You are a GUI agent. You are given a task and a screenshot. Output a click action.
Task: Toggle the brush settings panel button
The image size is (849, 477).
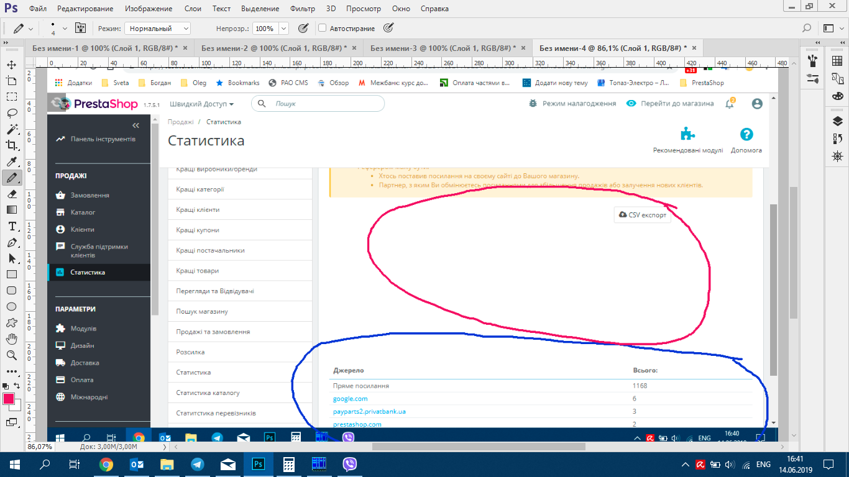[x=80, y=28]
